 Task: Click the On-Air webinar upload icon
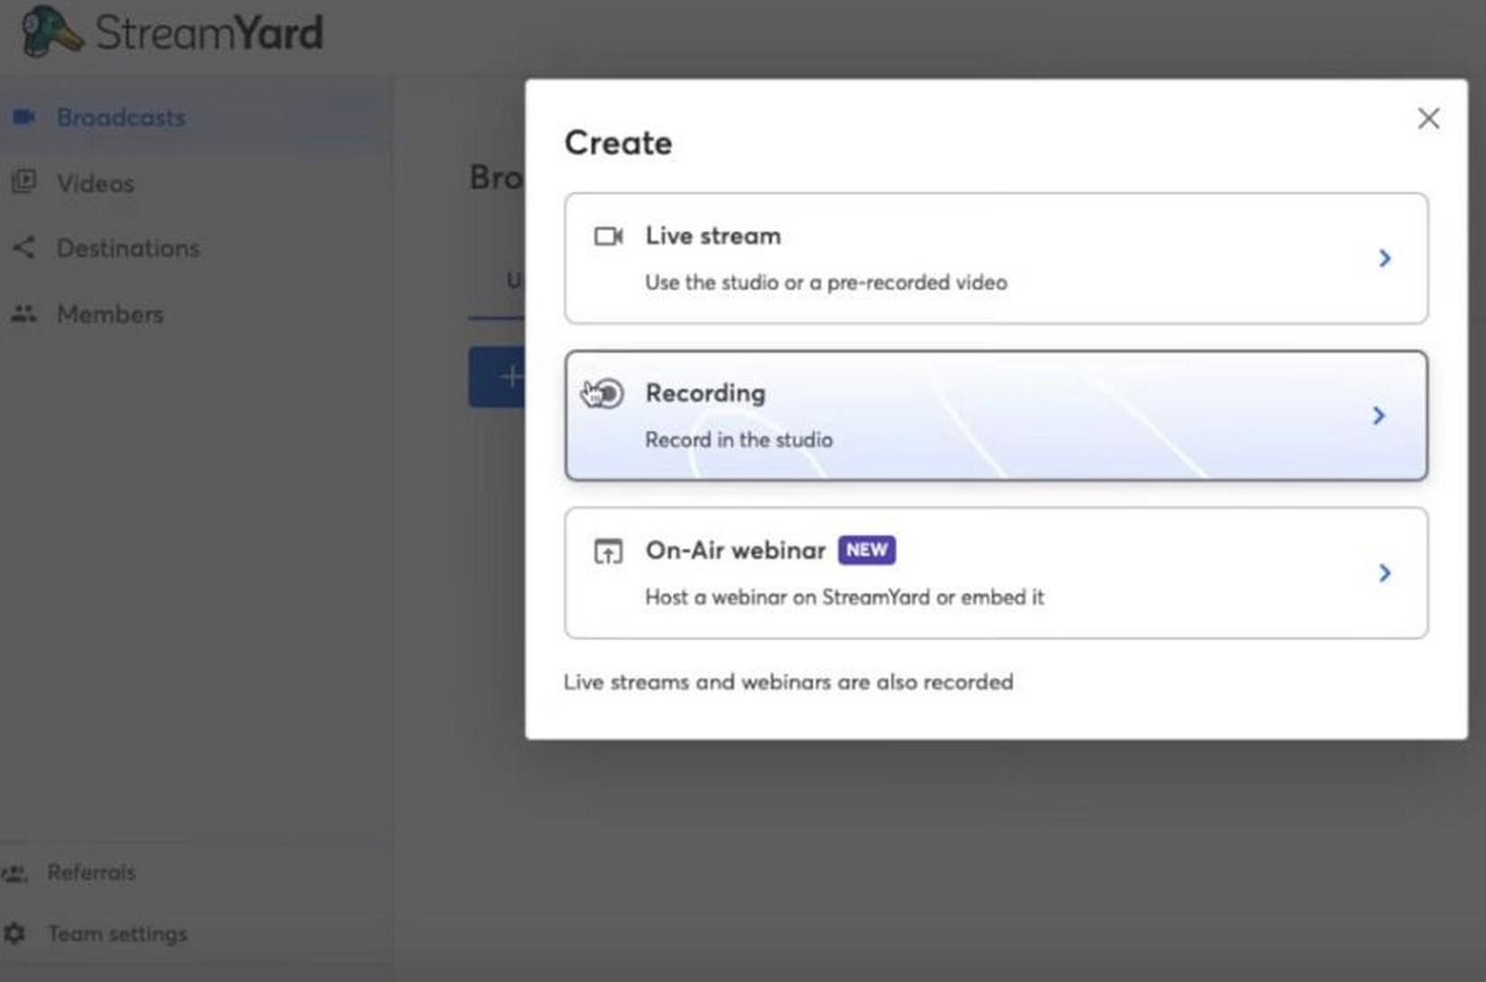pos(608,551)
